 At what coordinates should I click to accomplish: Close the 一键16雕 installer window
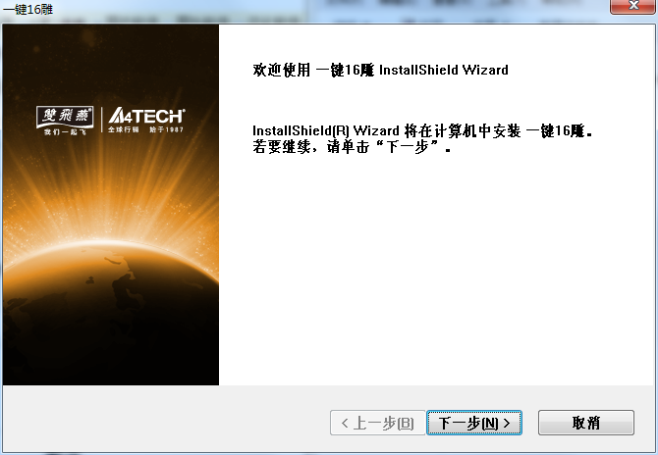(633, 6)
